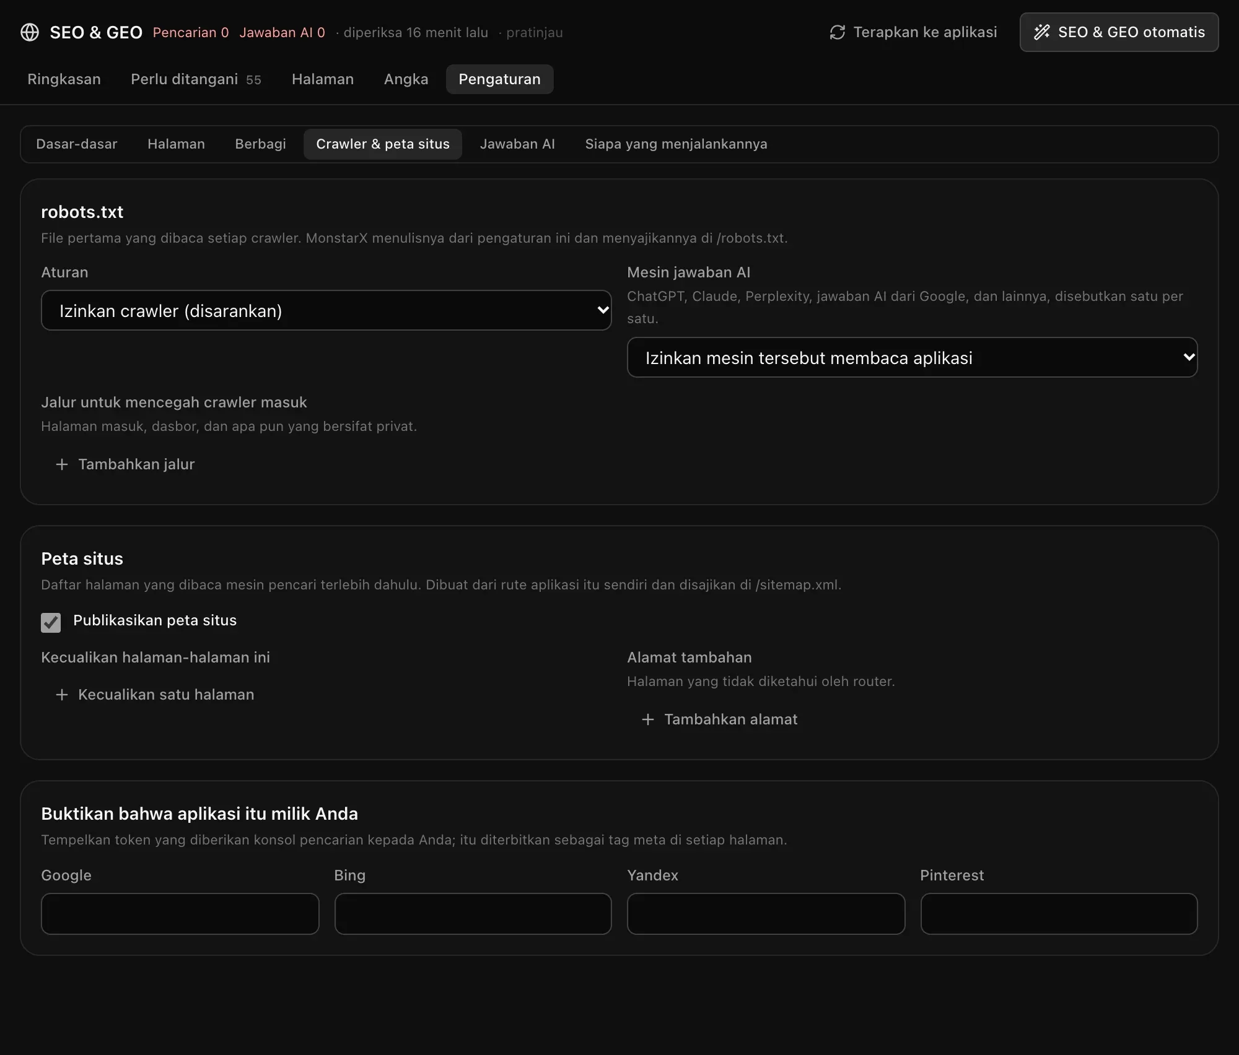Go to the Halaman top tab
The height and width of the screenshot is (1055, 1239).
pyautogui.click(x=323, y=79)
